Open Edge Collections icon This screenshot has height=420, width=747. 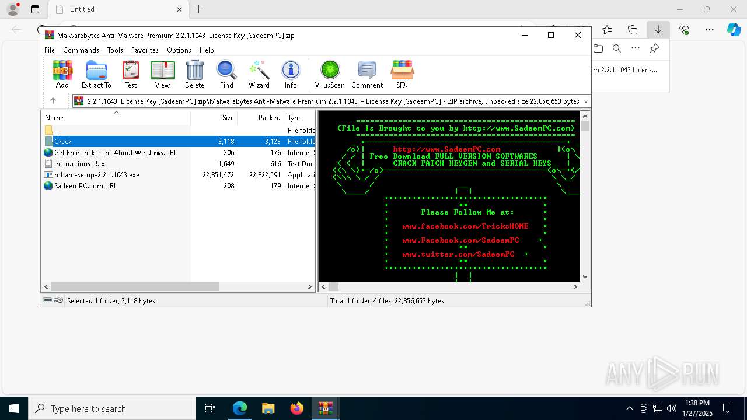point(633,30)
